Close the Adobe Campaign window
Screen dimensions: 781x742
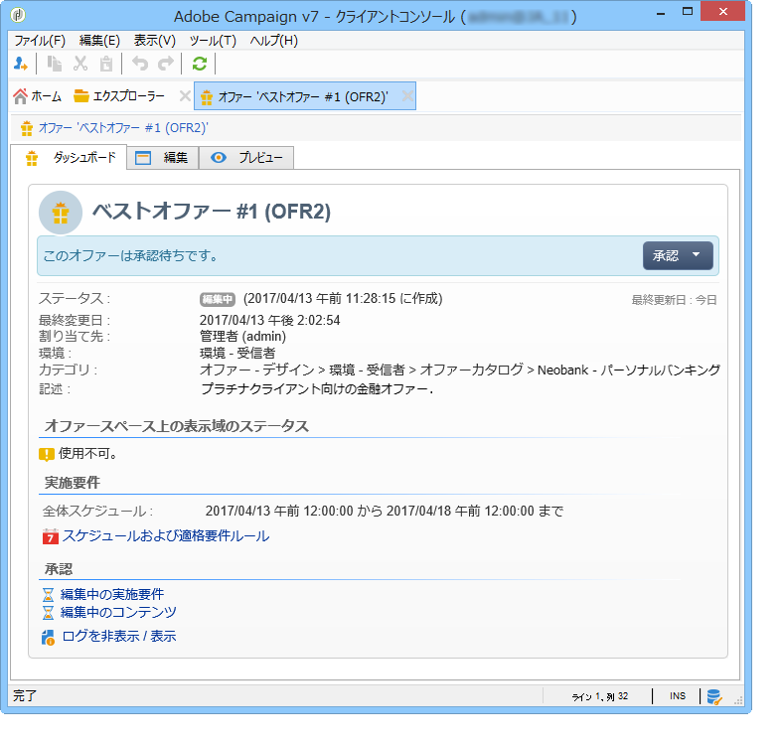[x=722, y=12]
